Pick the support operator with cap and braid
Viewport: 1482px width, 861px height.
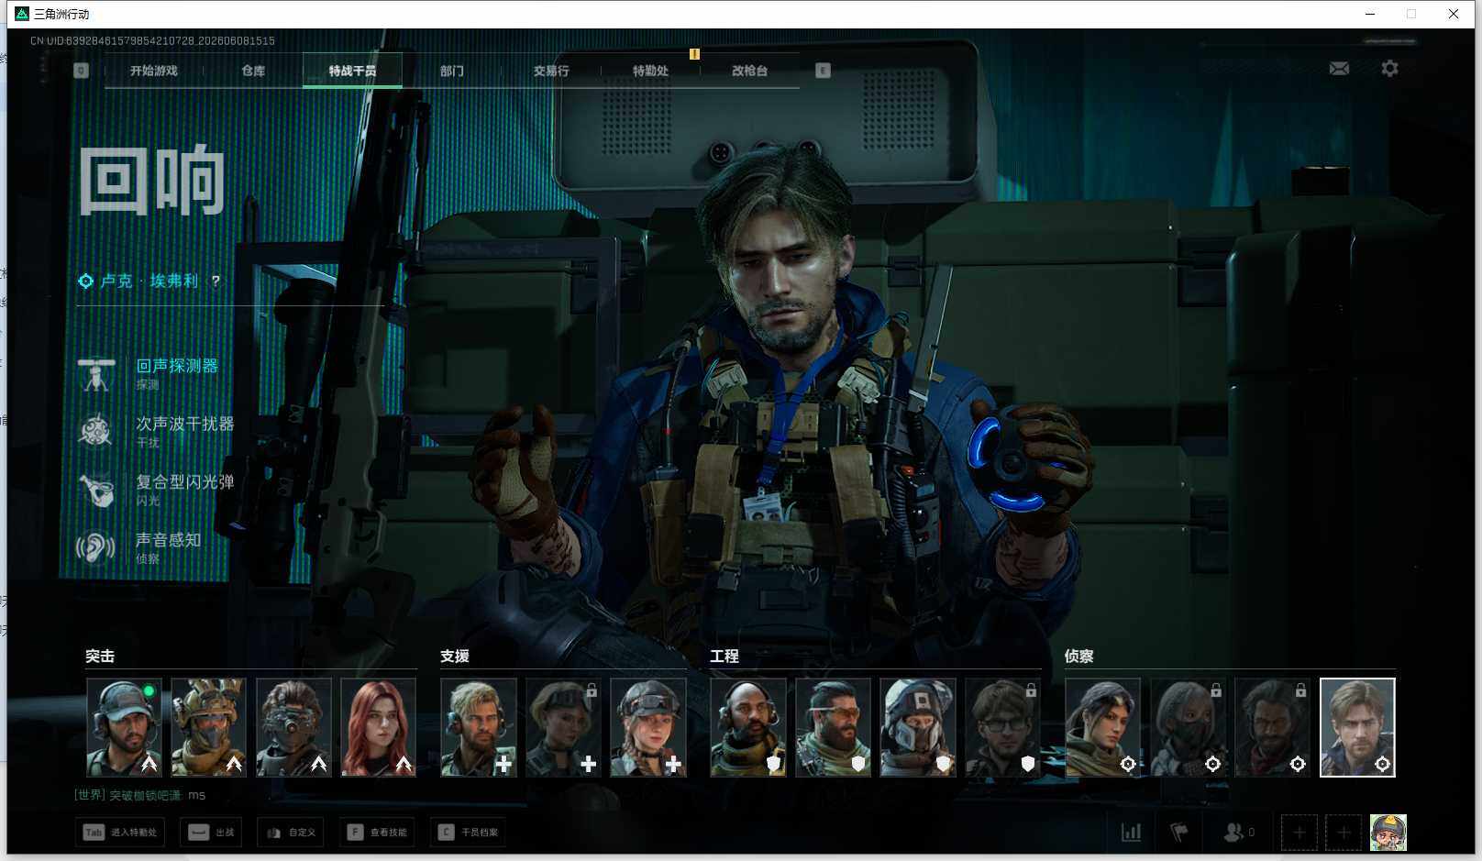pos(647,727)
